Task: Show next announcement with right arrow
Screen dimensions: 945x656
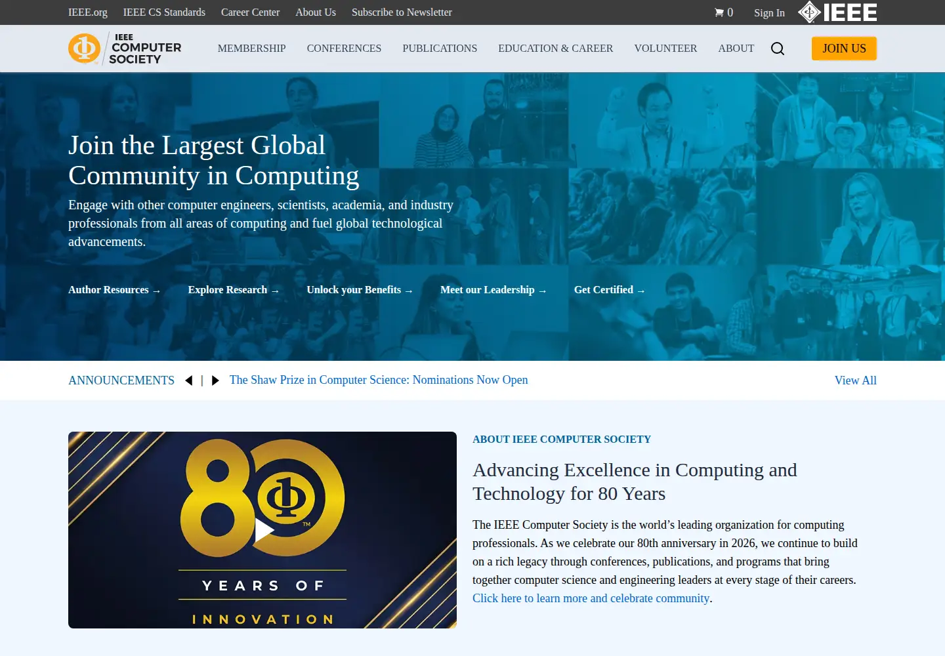Action: 215,380
